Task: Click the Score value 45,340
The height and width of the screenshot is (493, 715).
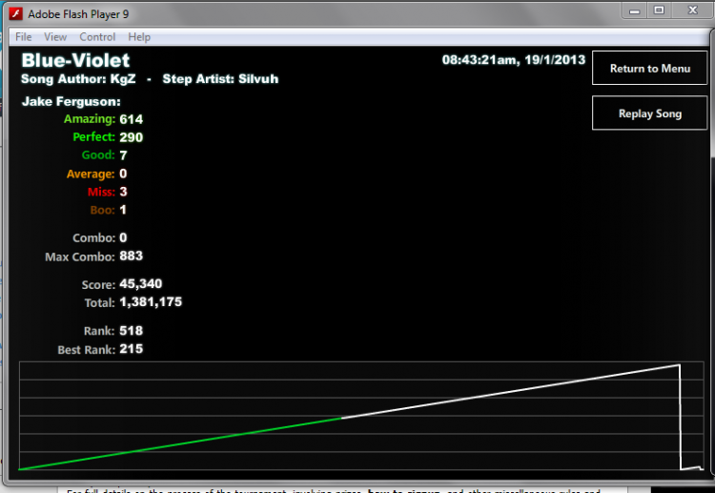Action: [x=140, y=283]
